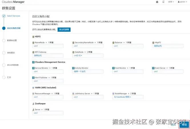This screenshot has height=129, width=190.
Task: Click the NameNode host field cm1
Action: 48,46
